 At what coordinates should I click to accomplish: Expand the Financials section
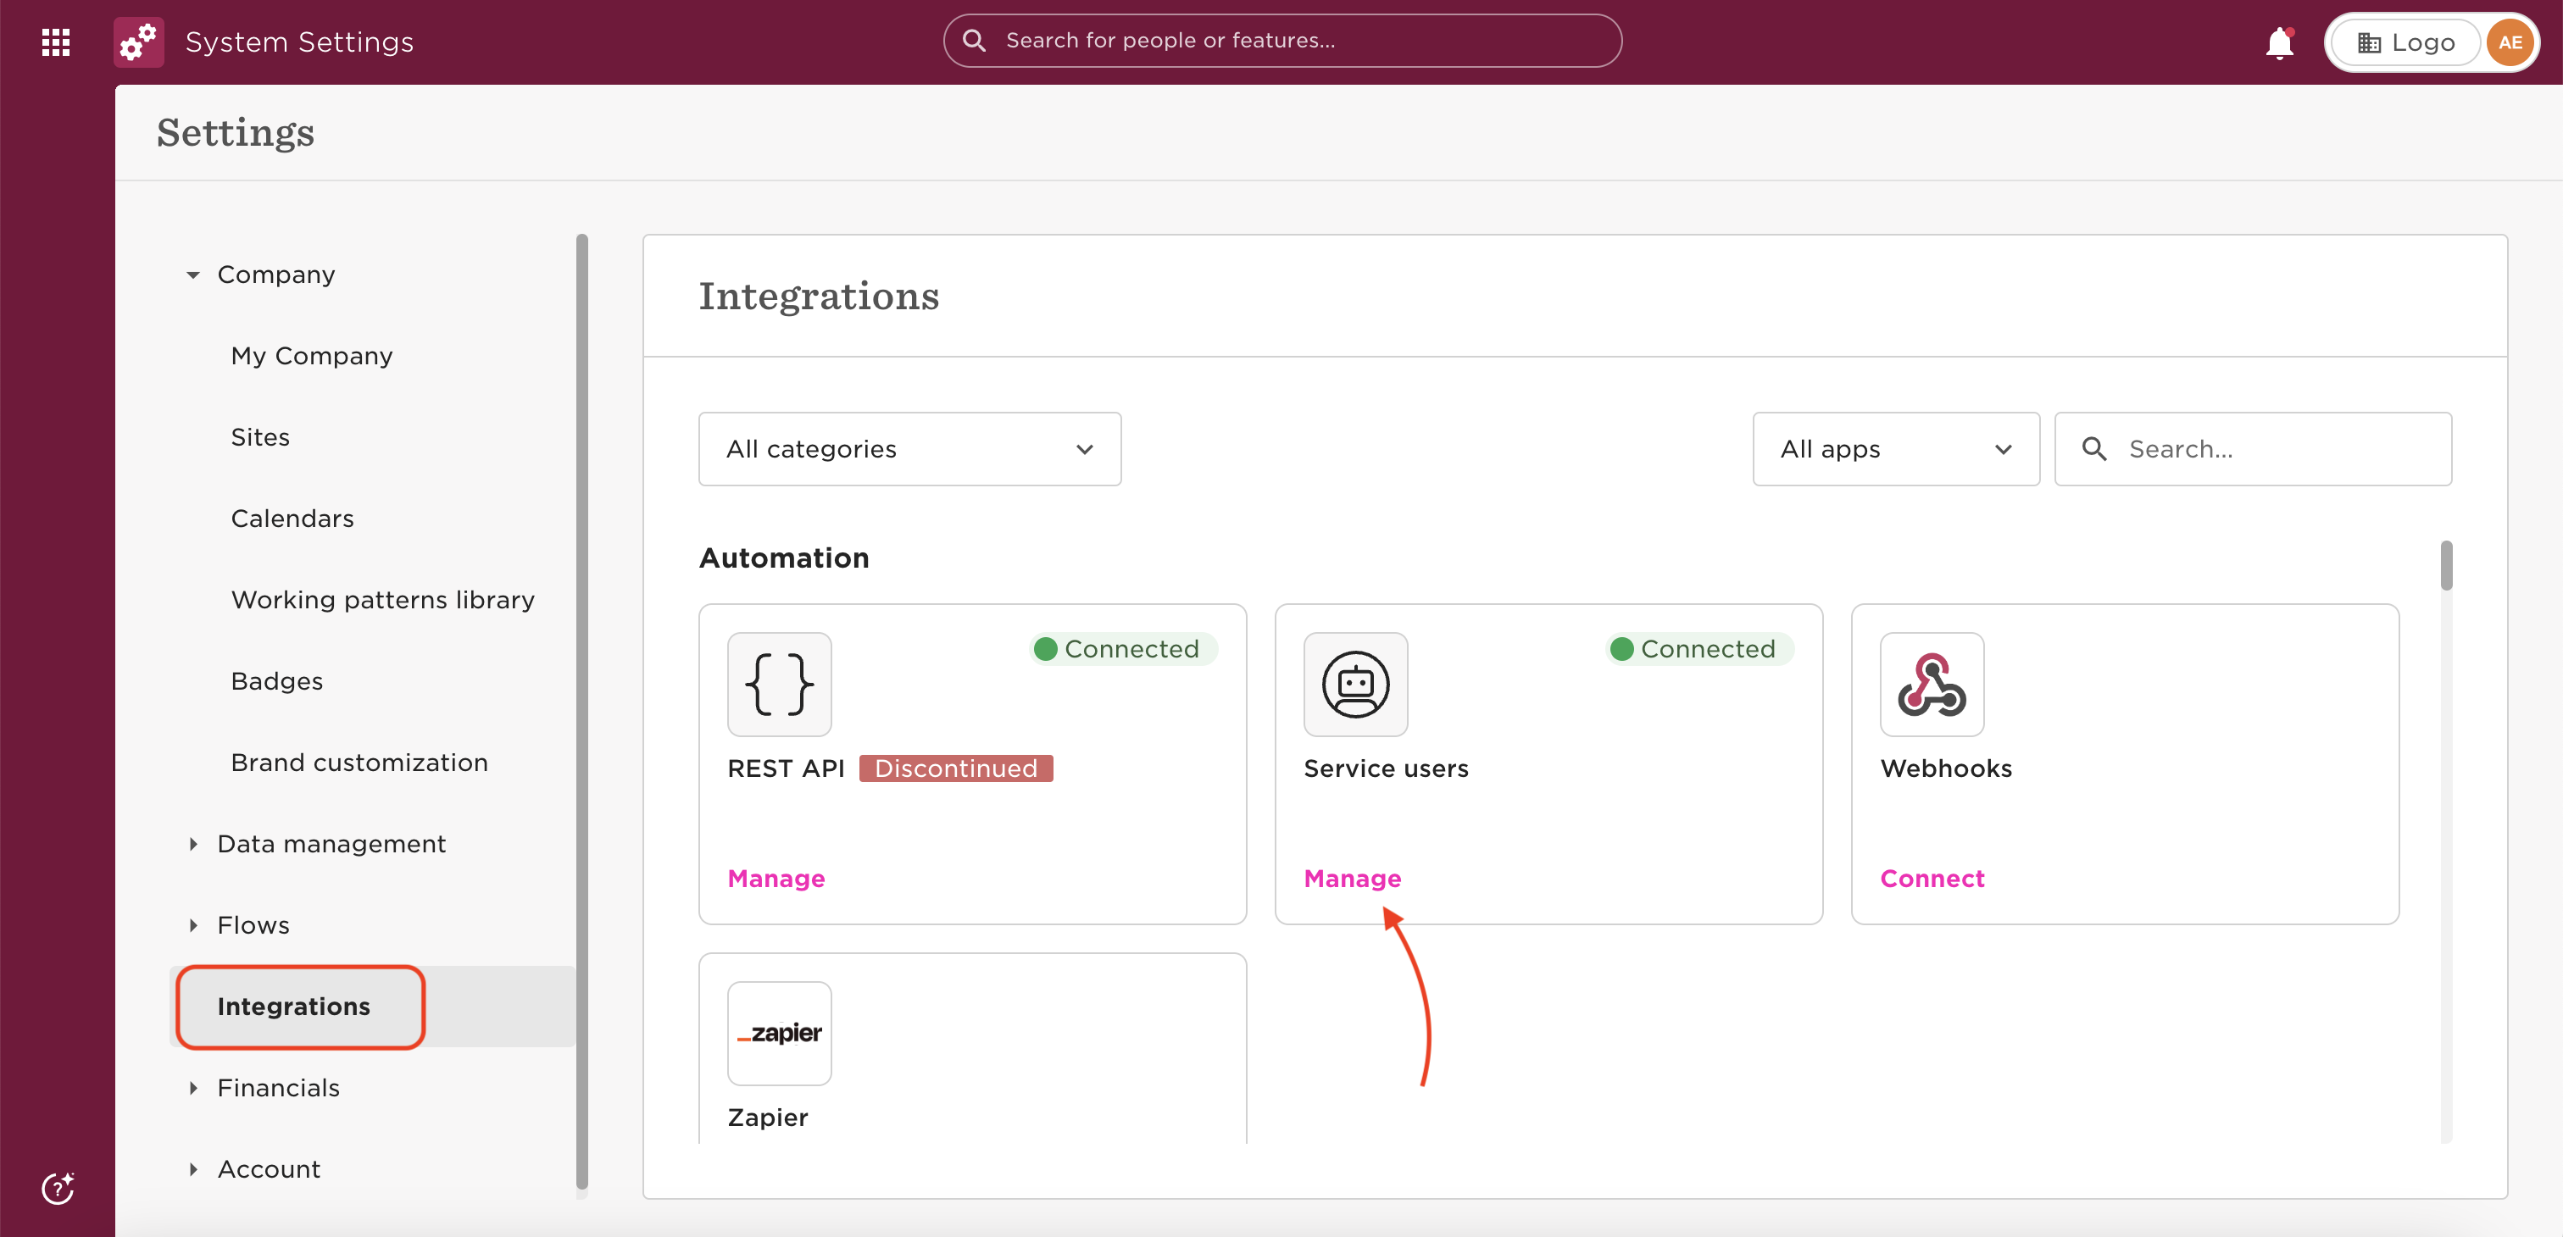click(x=193, y=1088)
